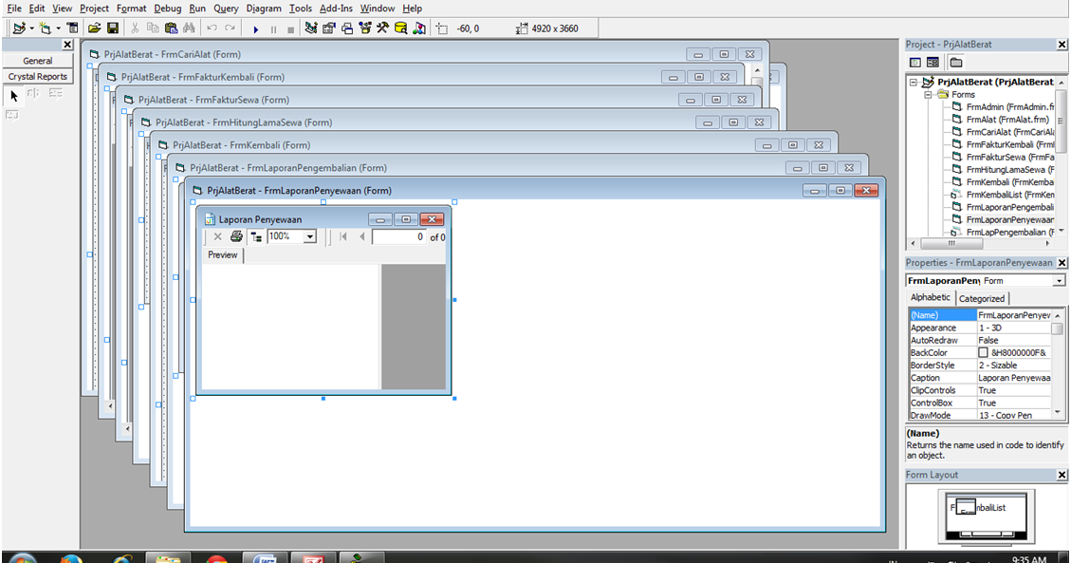Image resolution: width=1071 pixels, height=563 pixels.
Task: Open the 100% zoom dropdown in report viewer
Action: [x=308, y=236]
